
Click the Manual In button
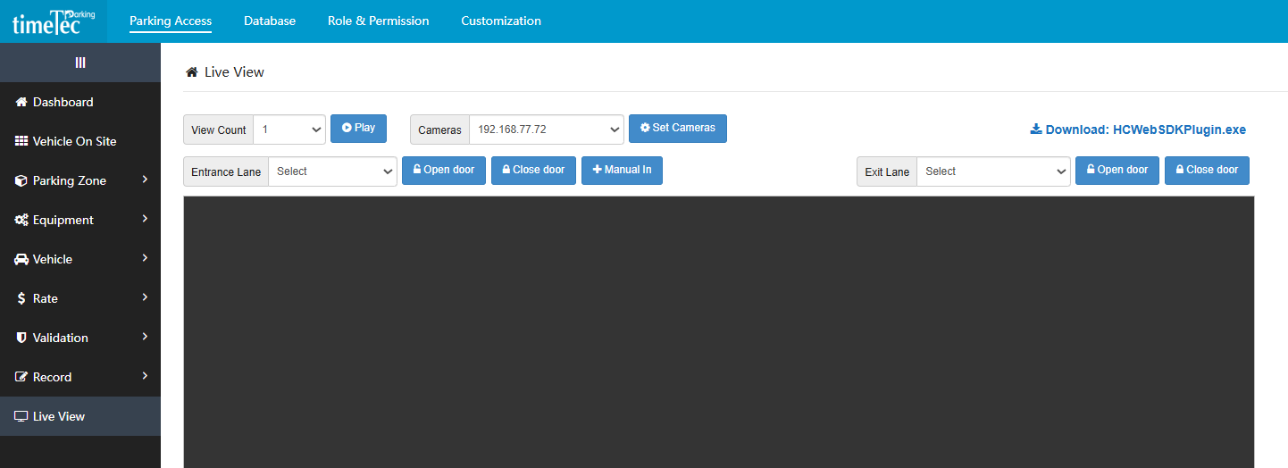[x=622, y=171]
